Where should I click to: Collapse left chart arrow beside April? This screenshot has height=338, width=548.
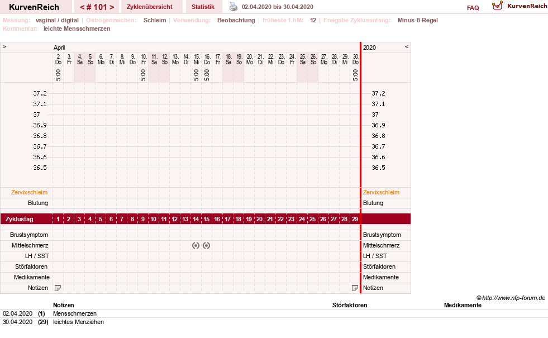point(4,46)
